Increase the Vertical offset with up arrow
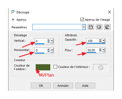The image size is (122, 99). click(49, 40)
